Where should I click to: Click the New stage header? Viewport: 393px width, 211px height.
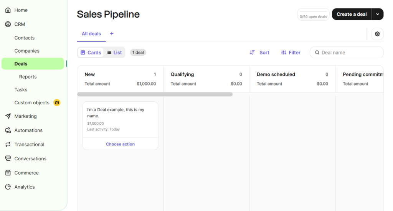[90, 74]
